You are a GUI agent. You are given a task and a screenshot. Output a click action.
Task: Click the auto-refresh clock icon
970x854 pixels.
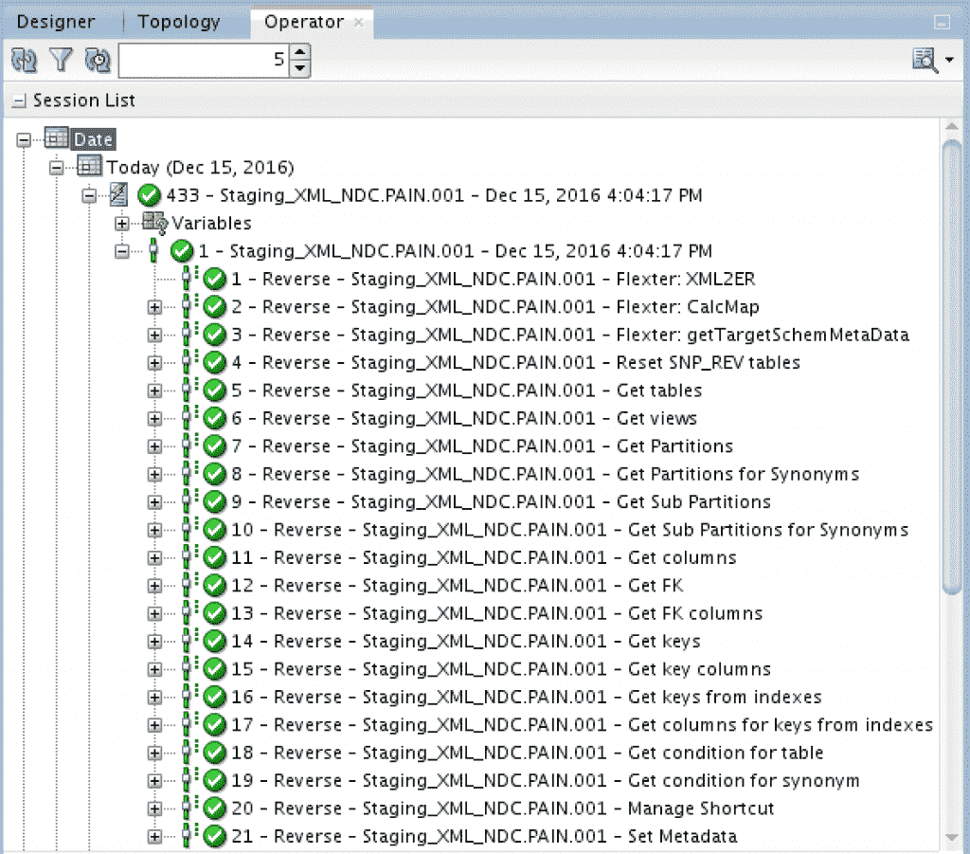(98, 60)
